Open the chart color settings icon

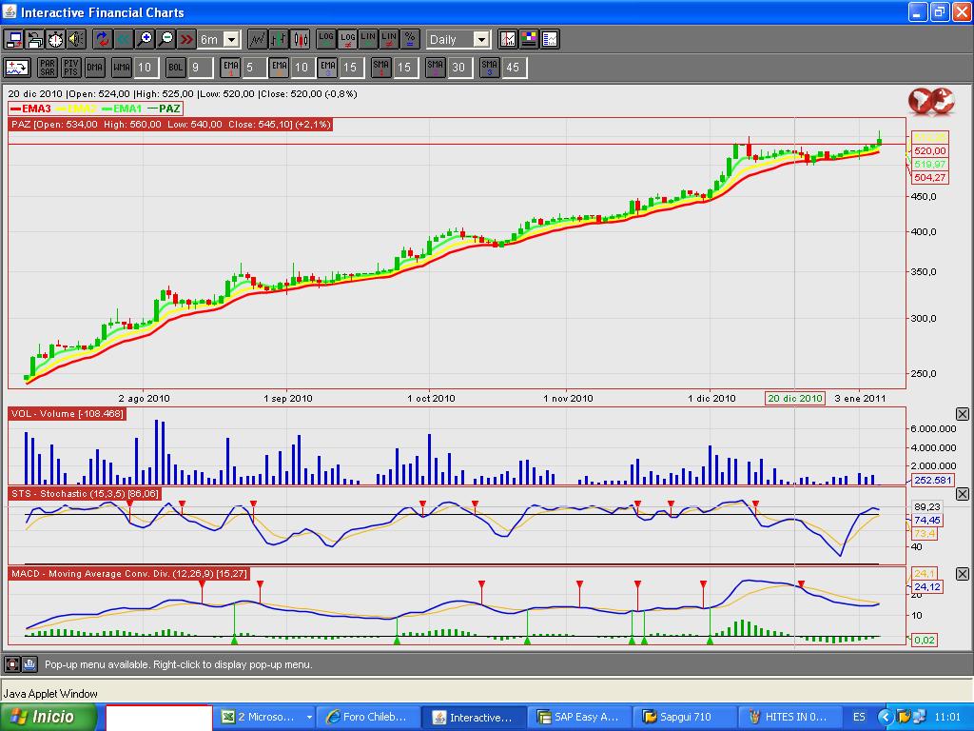coord(529,39)
